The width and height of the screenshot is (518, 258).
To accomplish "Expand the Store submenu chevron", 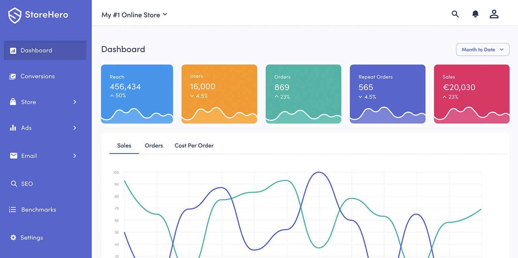I will pos(75,102).
